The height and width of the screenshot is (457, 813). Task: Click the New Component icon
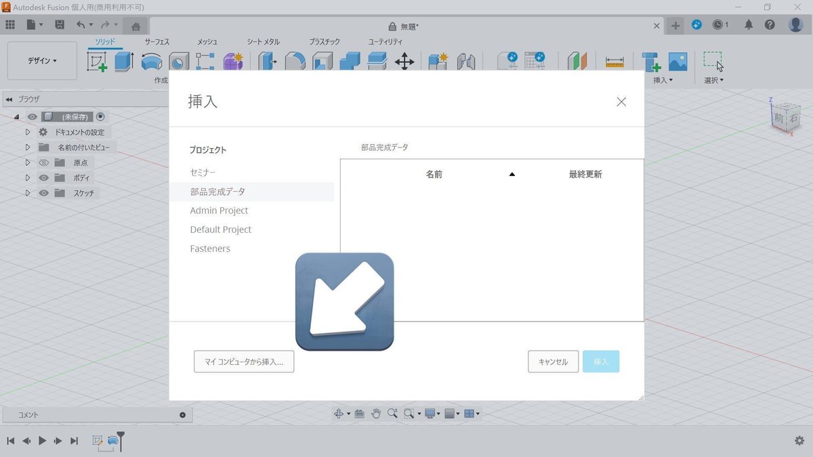point(438,62)
